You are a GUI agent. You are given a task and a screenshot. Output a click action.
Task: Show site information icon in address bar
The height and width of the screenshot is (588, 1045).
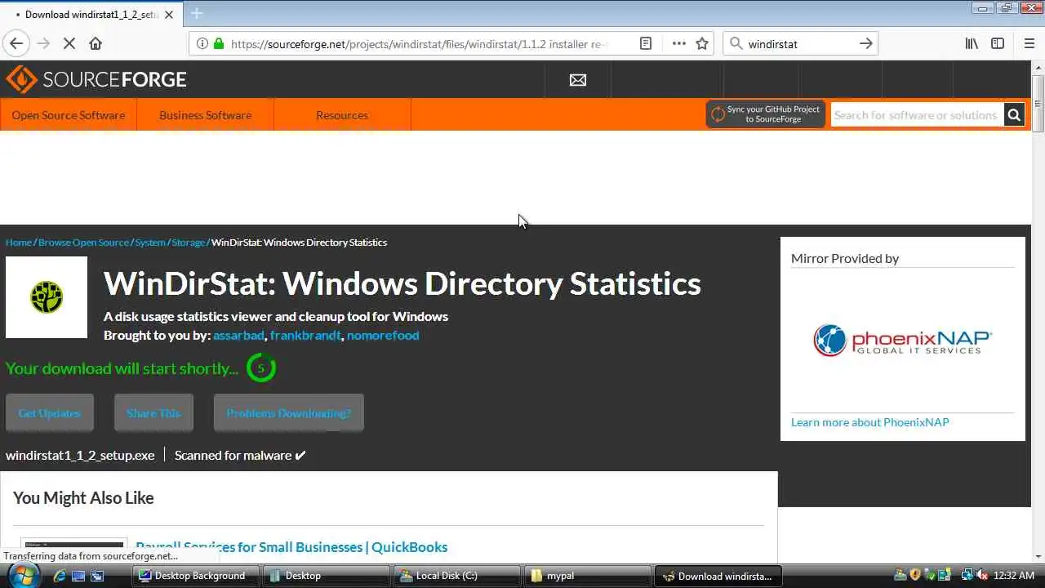pos(202,44)
